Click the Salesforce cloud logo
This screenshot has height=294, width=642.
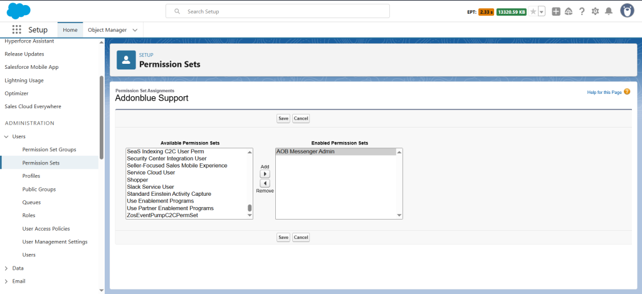click(18, 11)
